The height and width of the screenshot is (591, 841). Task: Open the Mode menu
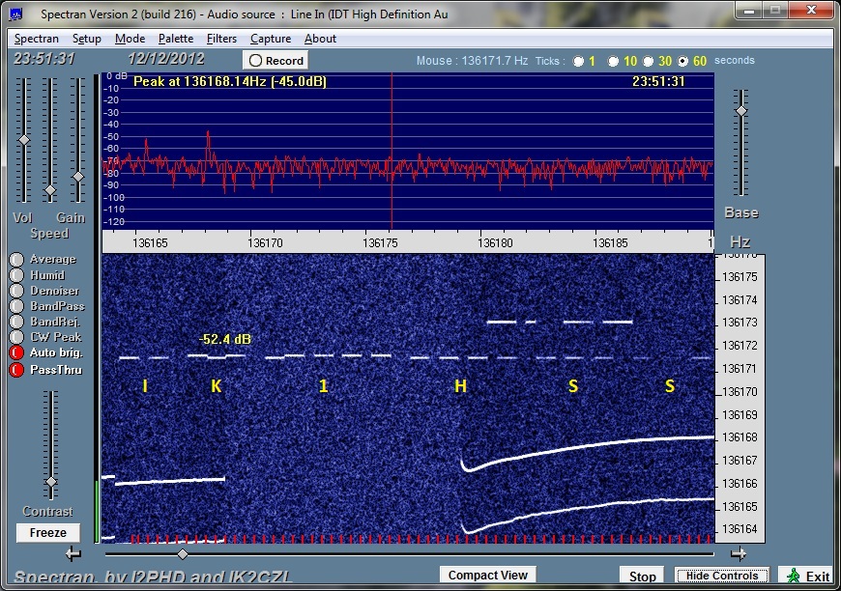click(x=130, y=39)
